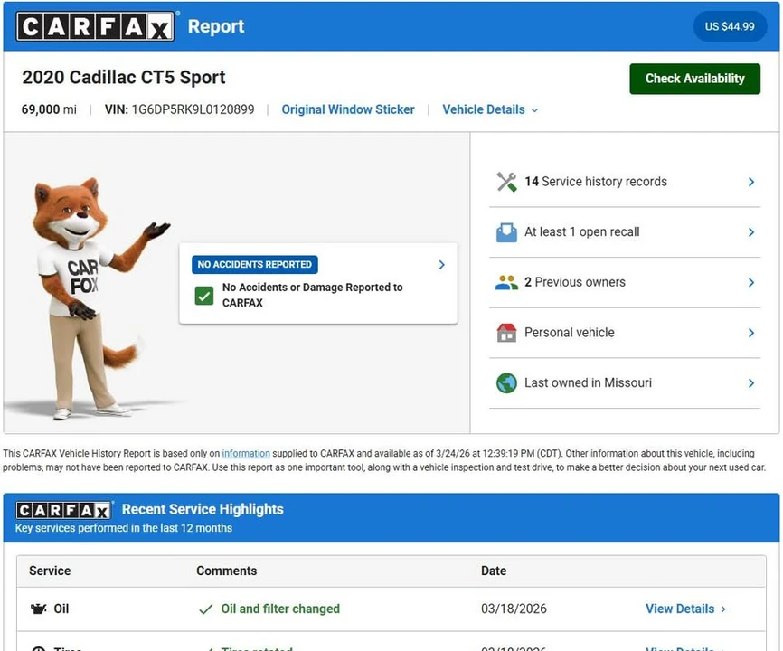
Task: Open View Details for the Oil service
Action: pos(685,609)
